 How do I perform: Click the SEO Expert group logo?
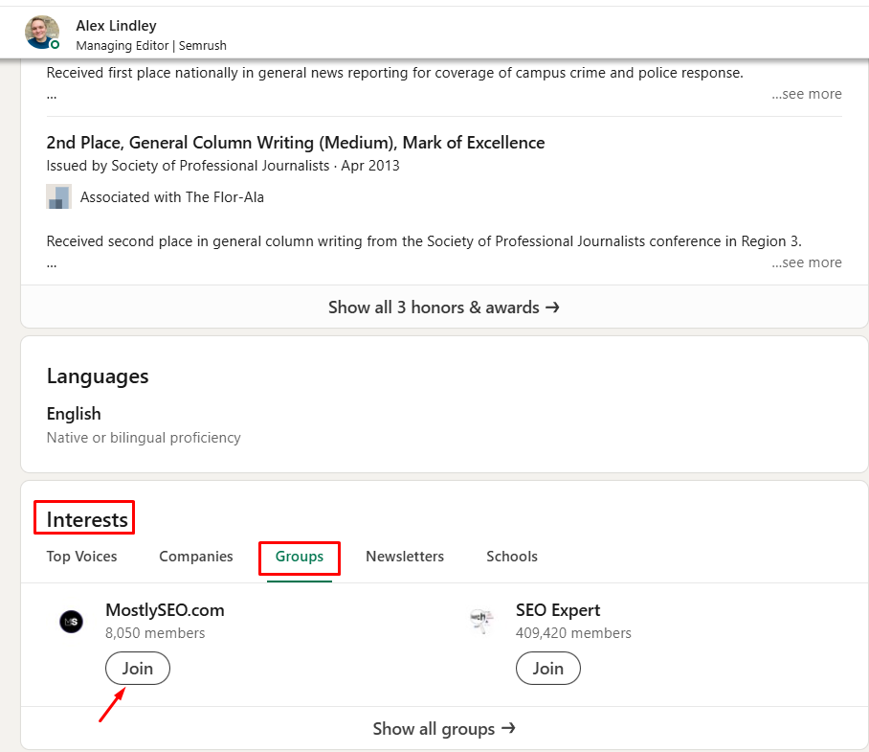pyautogui.click(x=481, y=621)
